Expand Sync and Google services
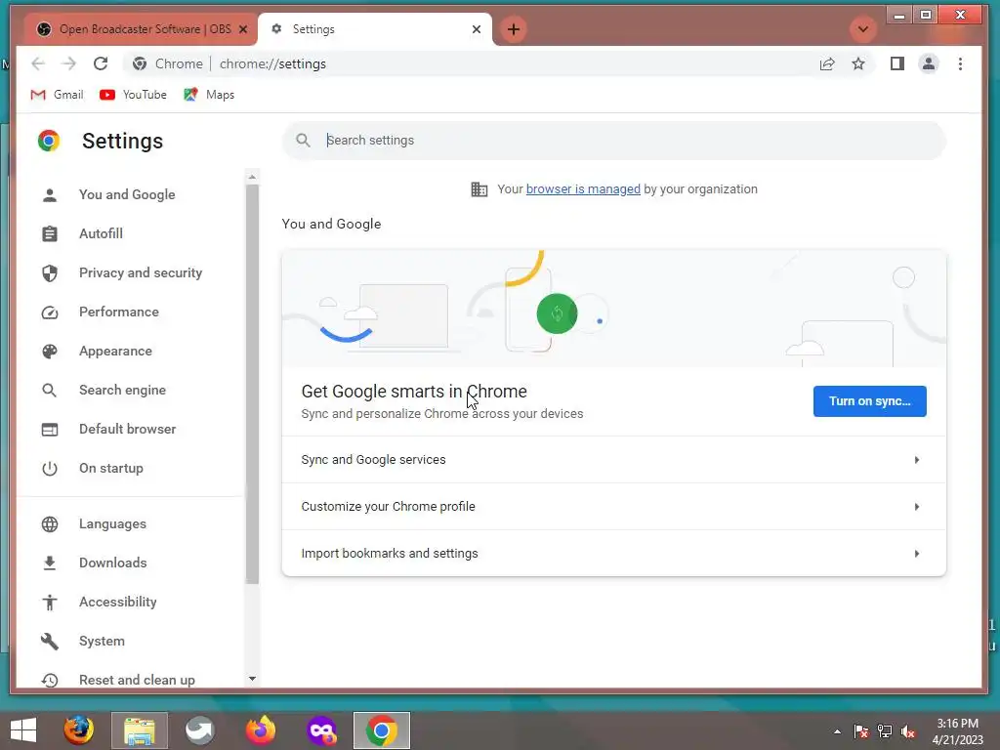 pos(614,460)
